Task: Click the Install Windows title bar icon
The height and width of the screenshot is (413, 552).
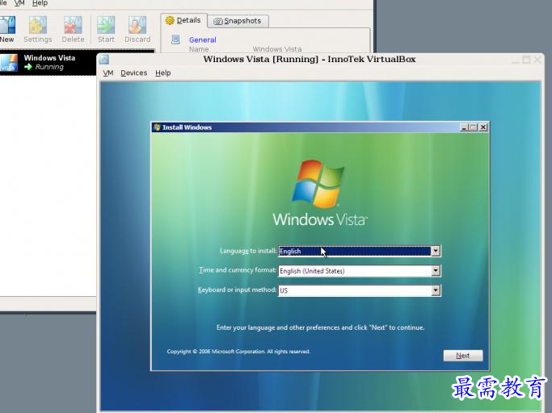Action: [x=157, y=127]
